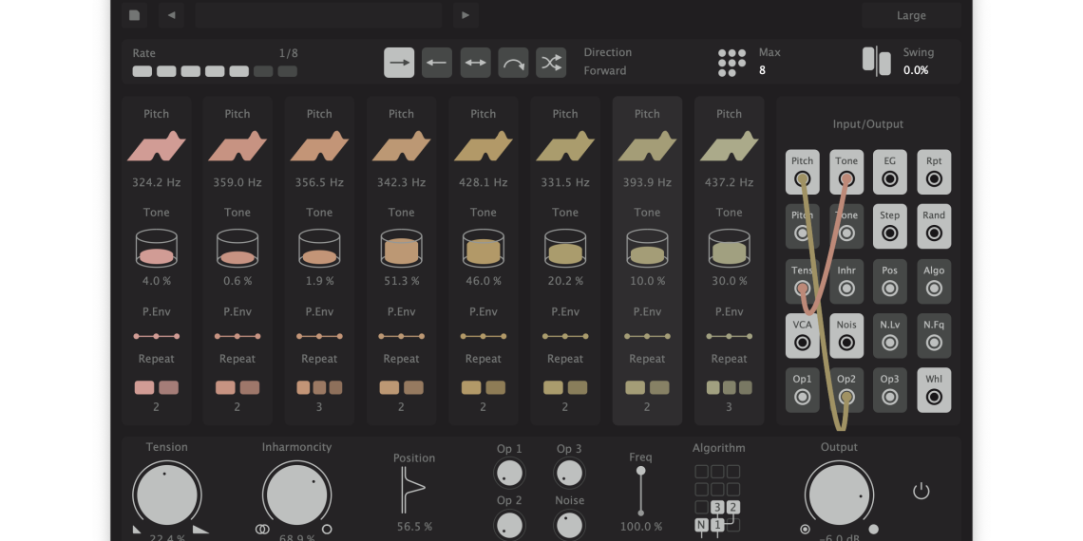This screenshot has height=541, width=1083.
Task: Click the Max steps dot-grid icon
Action: point(731,63)
